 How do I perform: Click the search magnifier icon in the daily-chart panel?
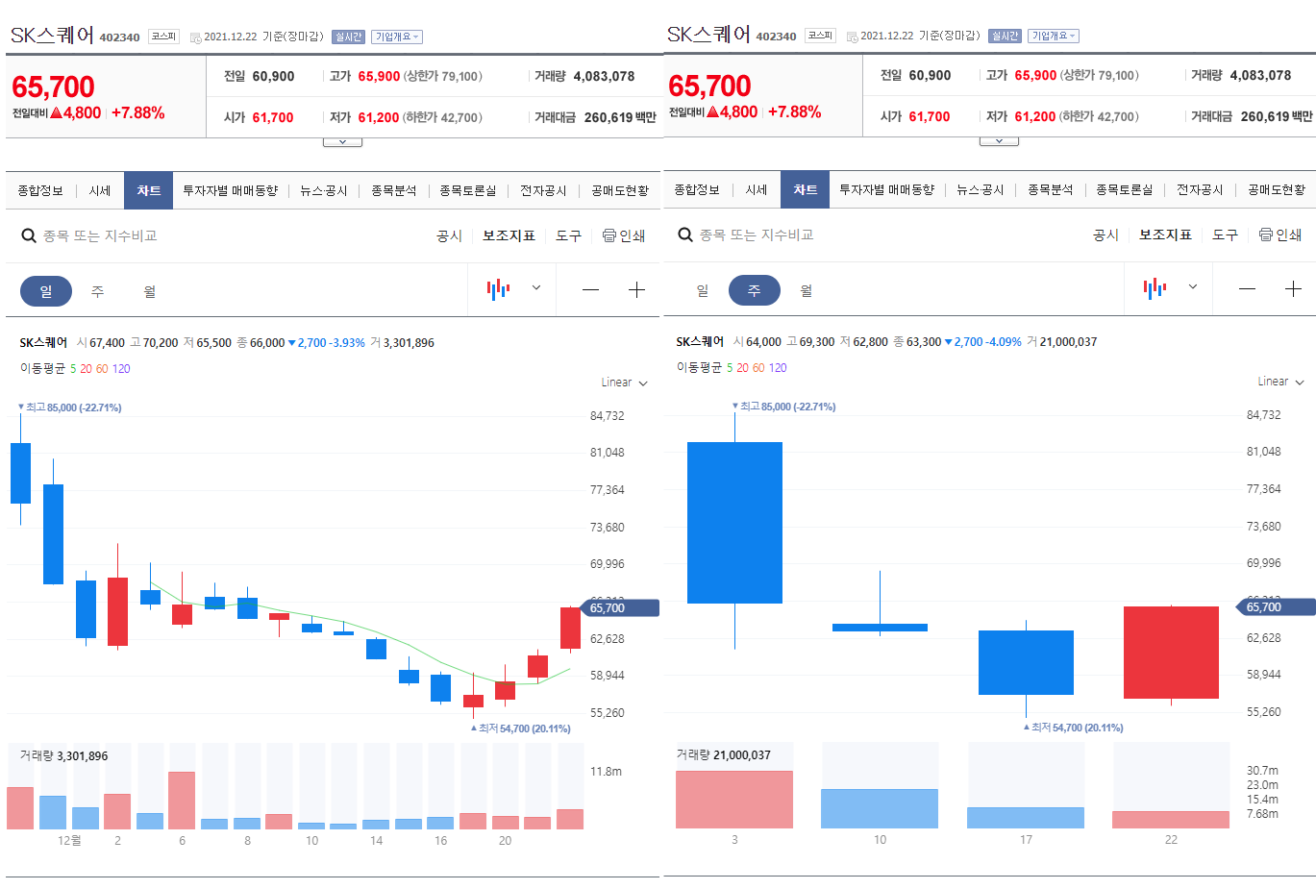29,235
